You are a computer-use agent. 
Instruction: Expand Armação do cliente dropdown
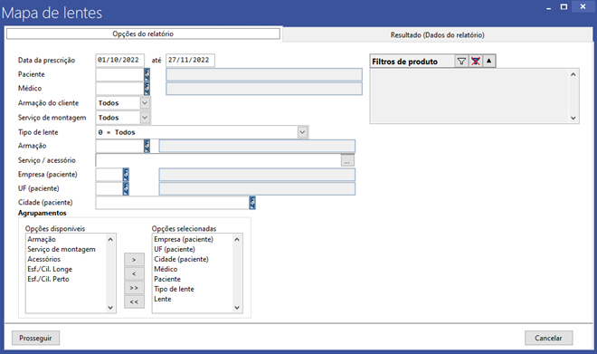145,103
